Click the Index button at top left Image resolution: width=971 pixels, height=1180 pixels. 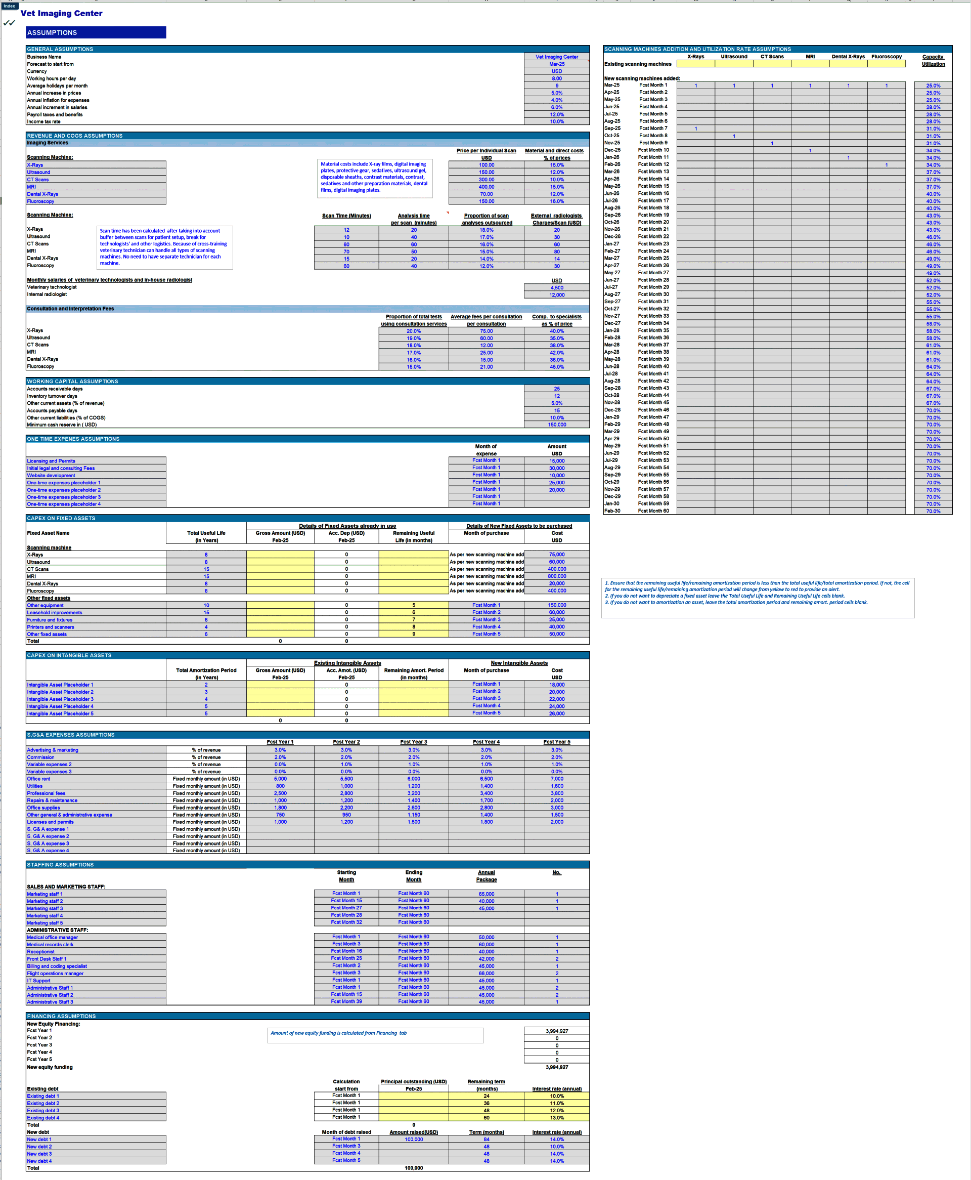click(10, 6)
